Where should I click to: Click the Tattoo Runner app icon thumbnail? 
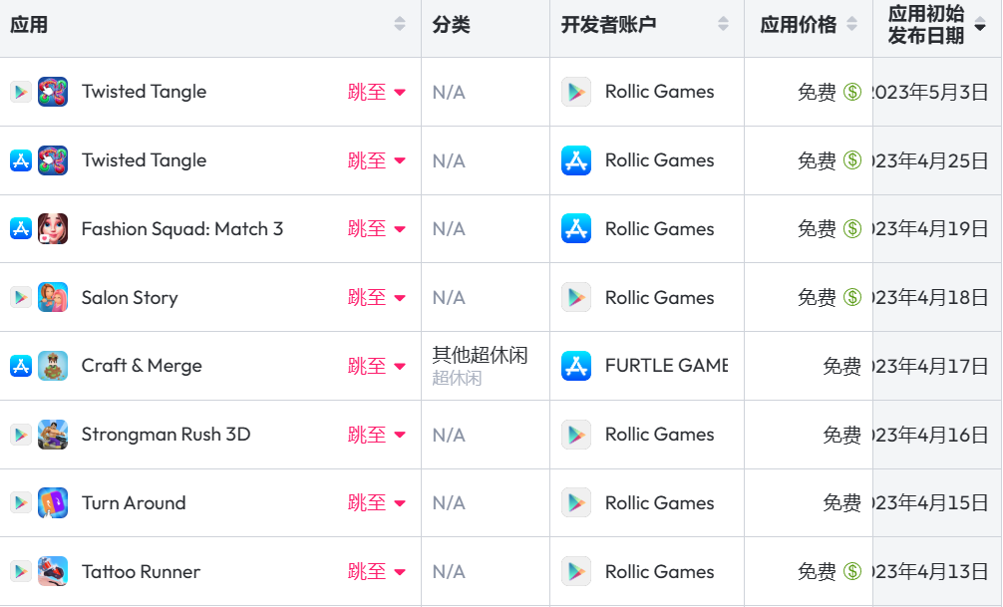[53, 571]
